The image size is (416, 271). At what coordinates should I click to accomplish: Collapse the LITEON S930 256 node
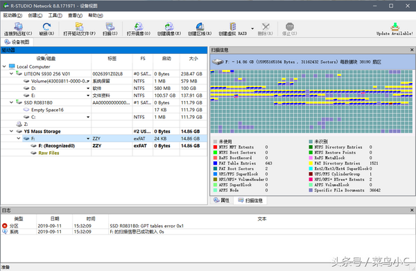coord(11,73)
